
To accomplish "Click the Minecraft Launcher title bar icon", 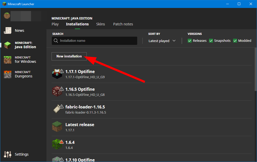I will click(4, 4).
